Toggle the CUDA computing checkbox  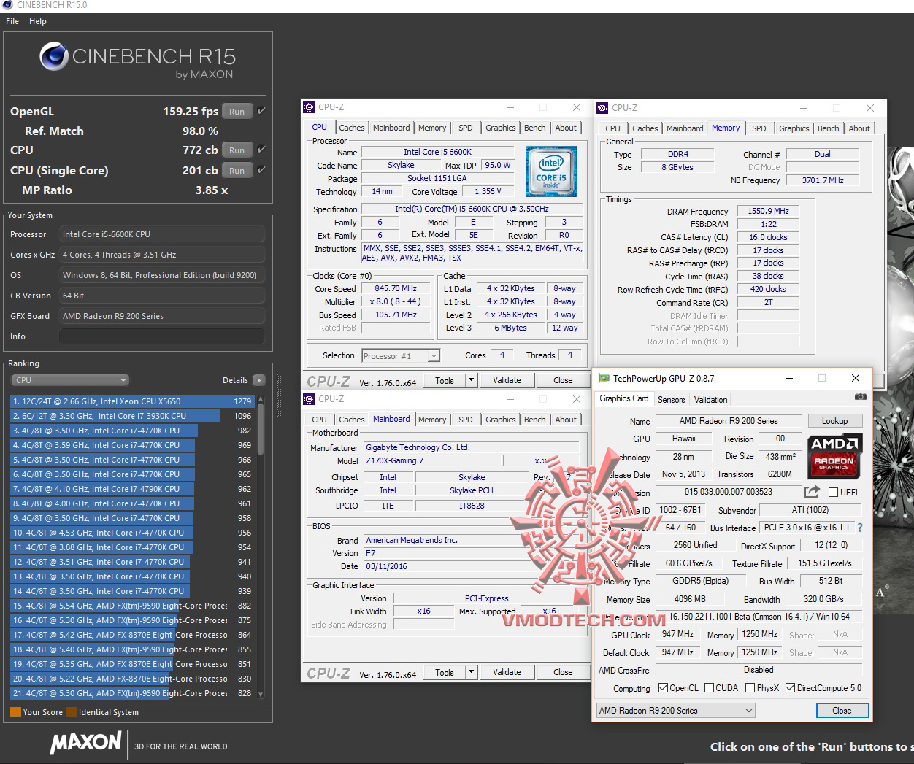pyautogui.click(x=709, y=688)
